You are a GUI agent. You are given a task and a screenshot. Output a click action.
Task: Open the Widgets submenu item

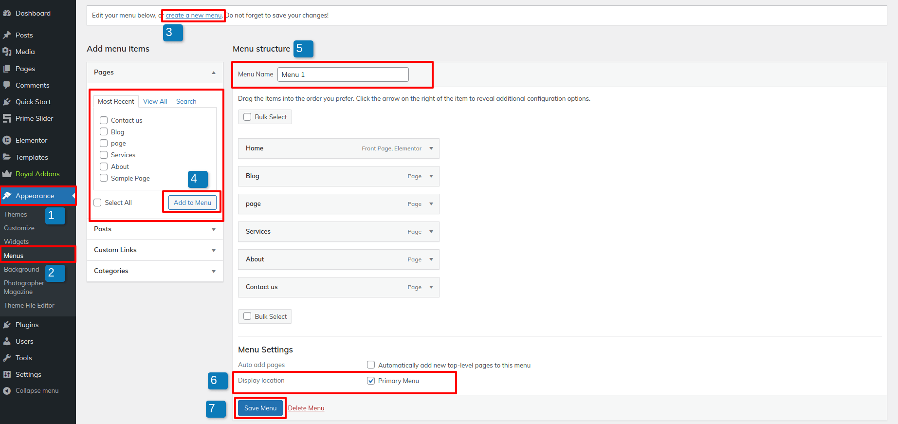click(x=17, y=241)
